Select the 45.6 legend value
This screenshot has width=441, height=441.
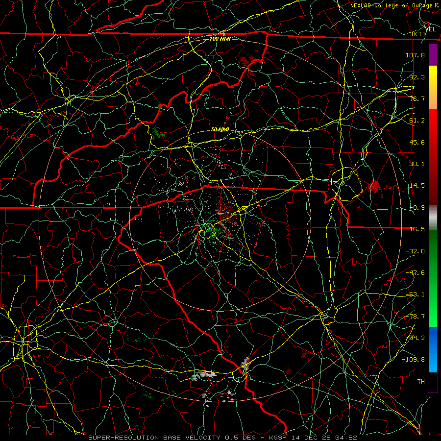click(417, 142)
